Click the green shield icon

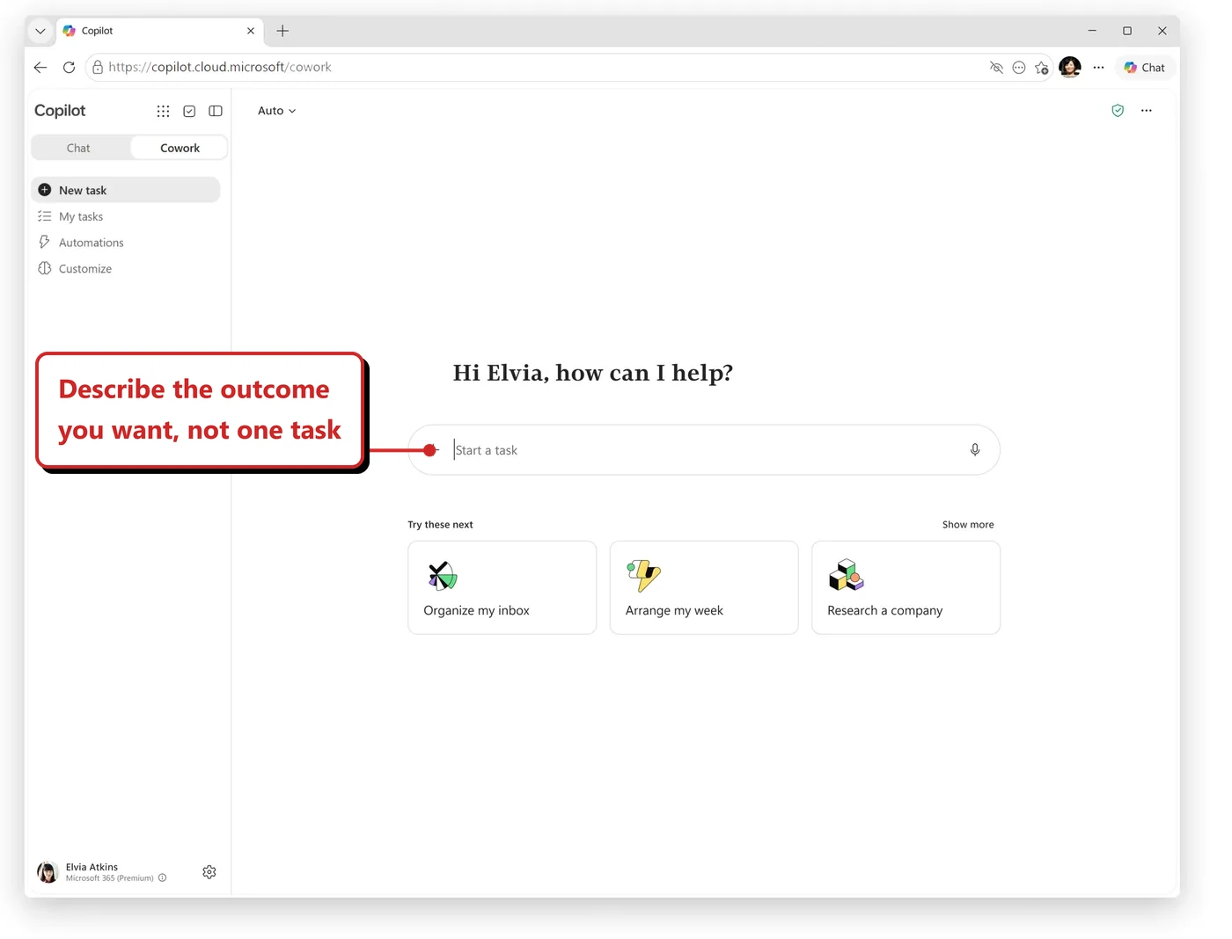pos(1118,111)
